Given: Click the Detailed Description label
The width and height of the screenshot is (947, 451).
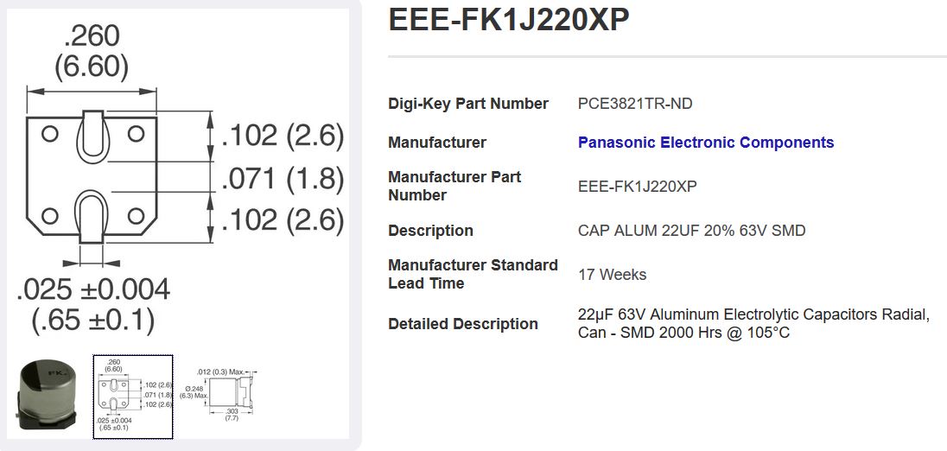Looking at the screenshot, I should 463,324.
